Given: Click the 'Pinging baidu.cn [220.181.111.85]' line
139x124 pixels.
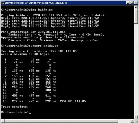Looking at the screenshot, I should (53, 15).
